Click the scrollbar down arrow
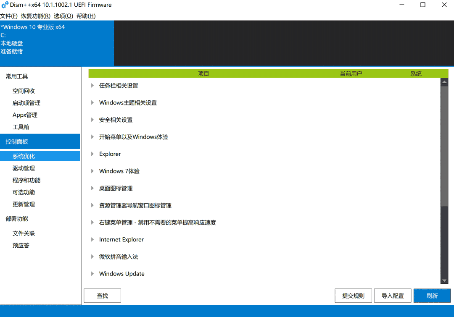This screenshot has width=454, height=317. 444,280
